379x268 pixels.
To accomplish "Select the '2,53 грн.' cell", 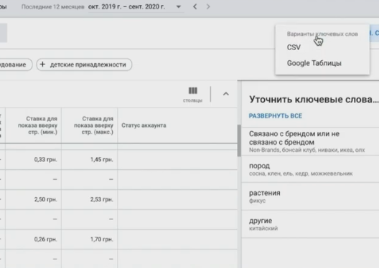I will [90, 199].
